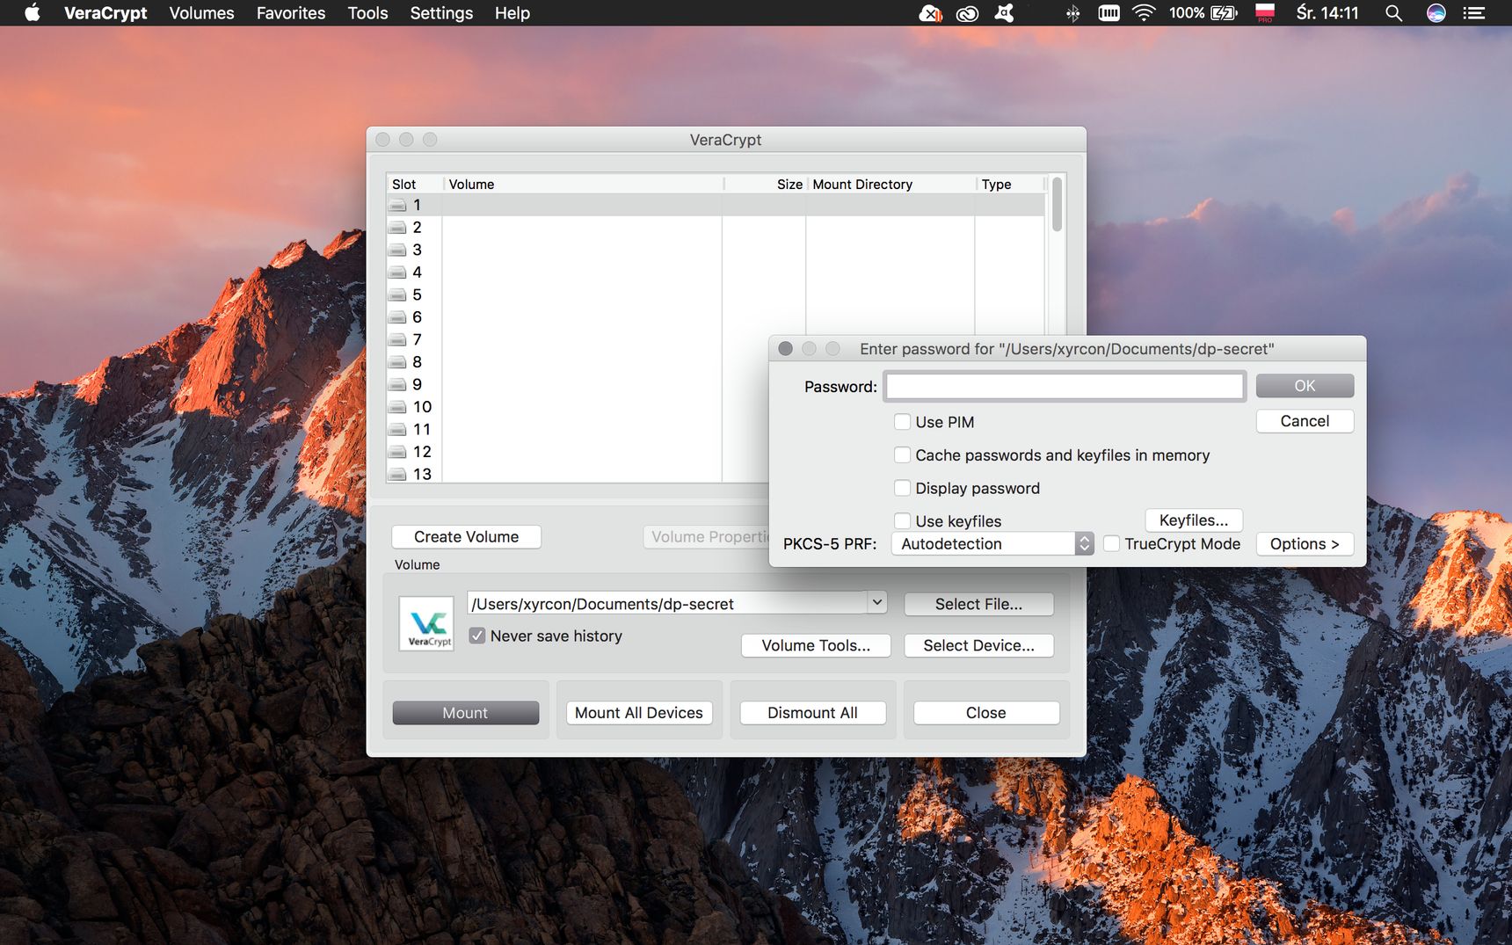Image resolution: width=1512 pixels, height=945 pixels.
Task: Focus the Password input field
Action: click(x=1065, y=386)
